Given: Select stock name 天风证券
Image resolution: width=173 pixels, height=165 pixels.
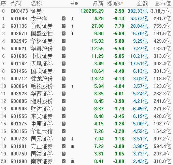Looking at the screenshot, I should pyautogui.click(x=42, y=64).
